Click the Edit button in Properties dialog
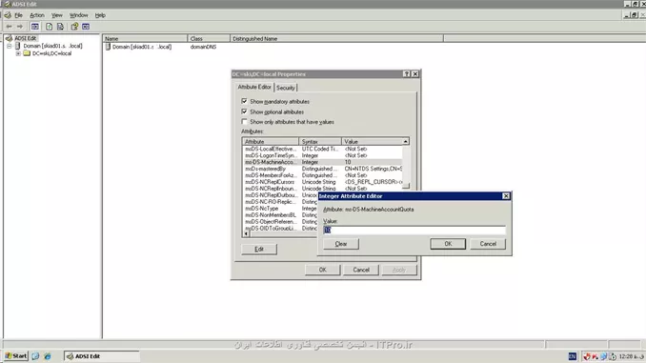This screenshot has width=646, height=363. pos(259,249)
